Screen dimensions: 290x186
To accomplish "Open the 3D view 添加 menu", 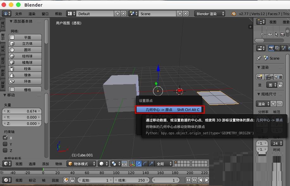I will pyautogui.click(x=46, y=164).
